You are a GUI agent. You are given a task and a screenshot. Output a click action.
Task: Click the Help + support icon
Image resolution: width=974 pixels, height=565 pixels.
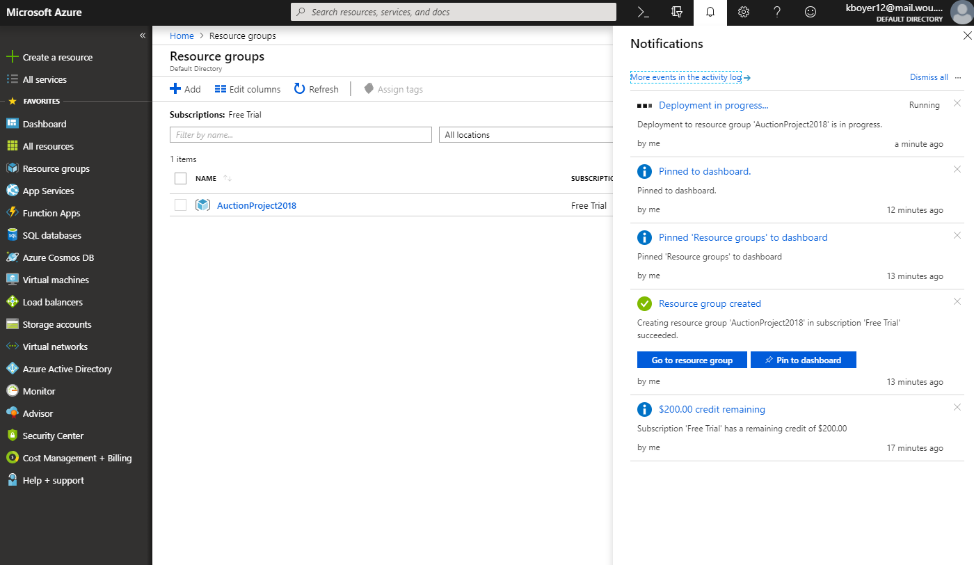click(12, 480)
